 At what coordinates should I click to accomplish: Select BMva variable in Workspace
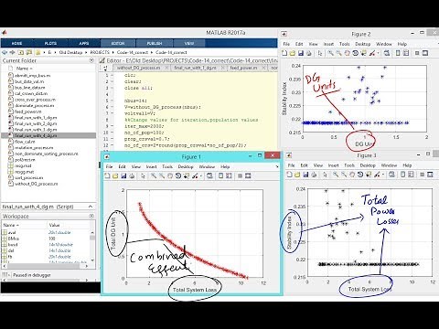pyautogui.click(x=14, y=239)
